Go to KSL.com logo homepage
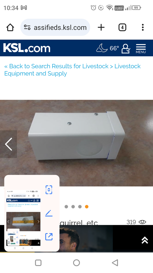The width and height of the screenshot is (153, 273). pyautogui.click(x=27, y=48)
